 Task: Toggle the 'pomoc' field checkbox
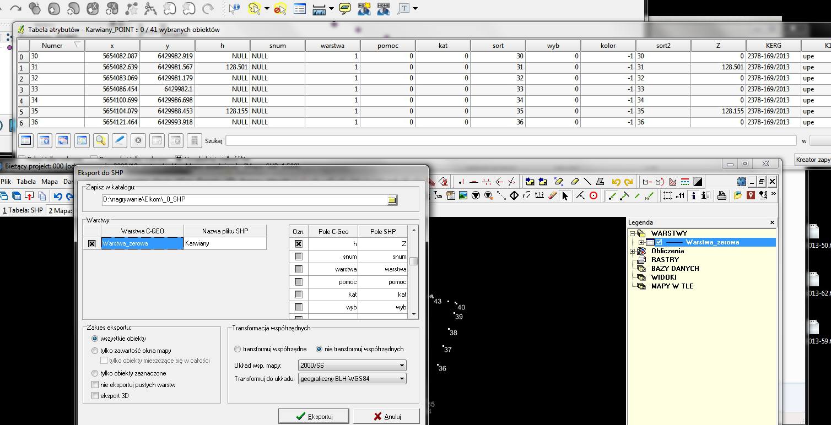(x=298, y=282)
